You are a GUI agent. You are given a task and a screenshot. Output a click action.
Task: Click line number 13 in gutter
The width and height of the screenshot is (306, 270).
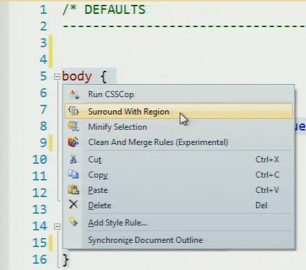tap(40, 210)
